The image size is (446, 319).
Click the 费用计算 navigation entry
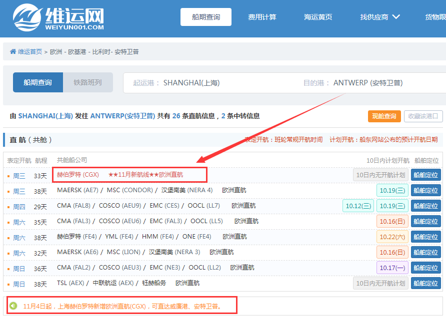[x=262, y=16]
